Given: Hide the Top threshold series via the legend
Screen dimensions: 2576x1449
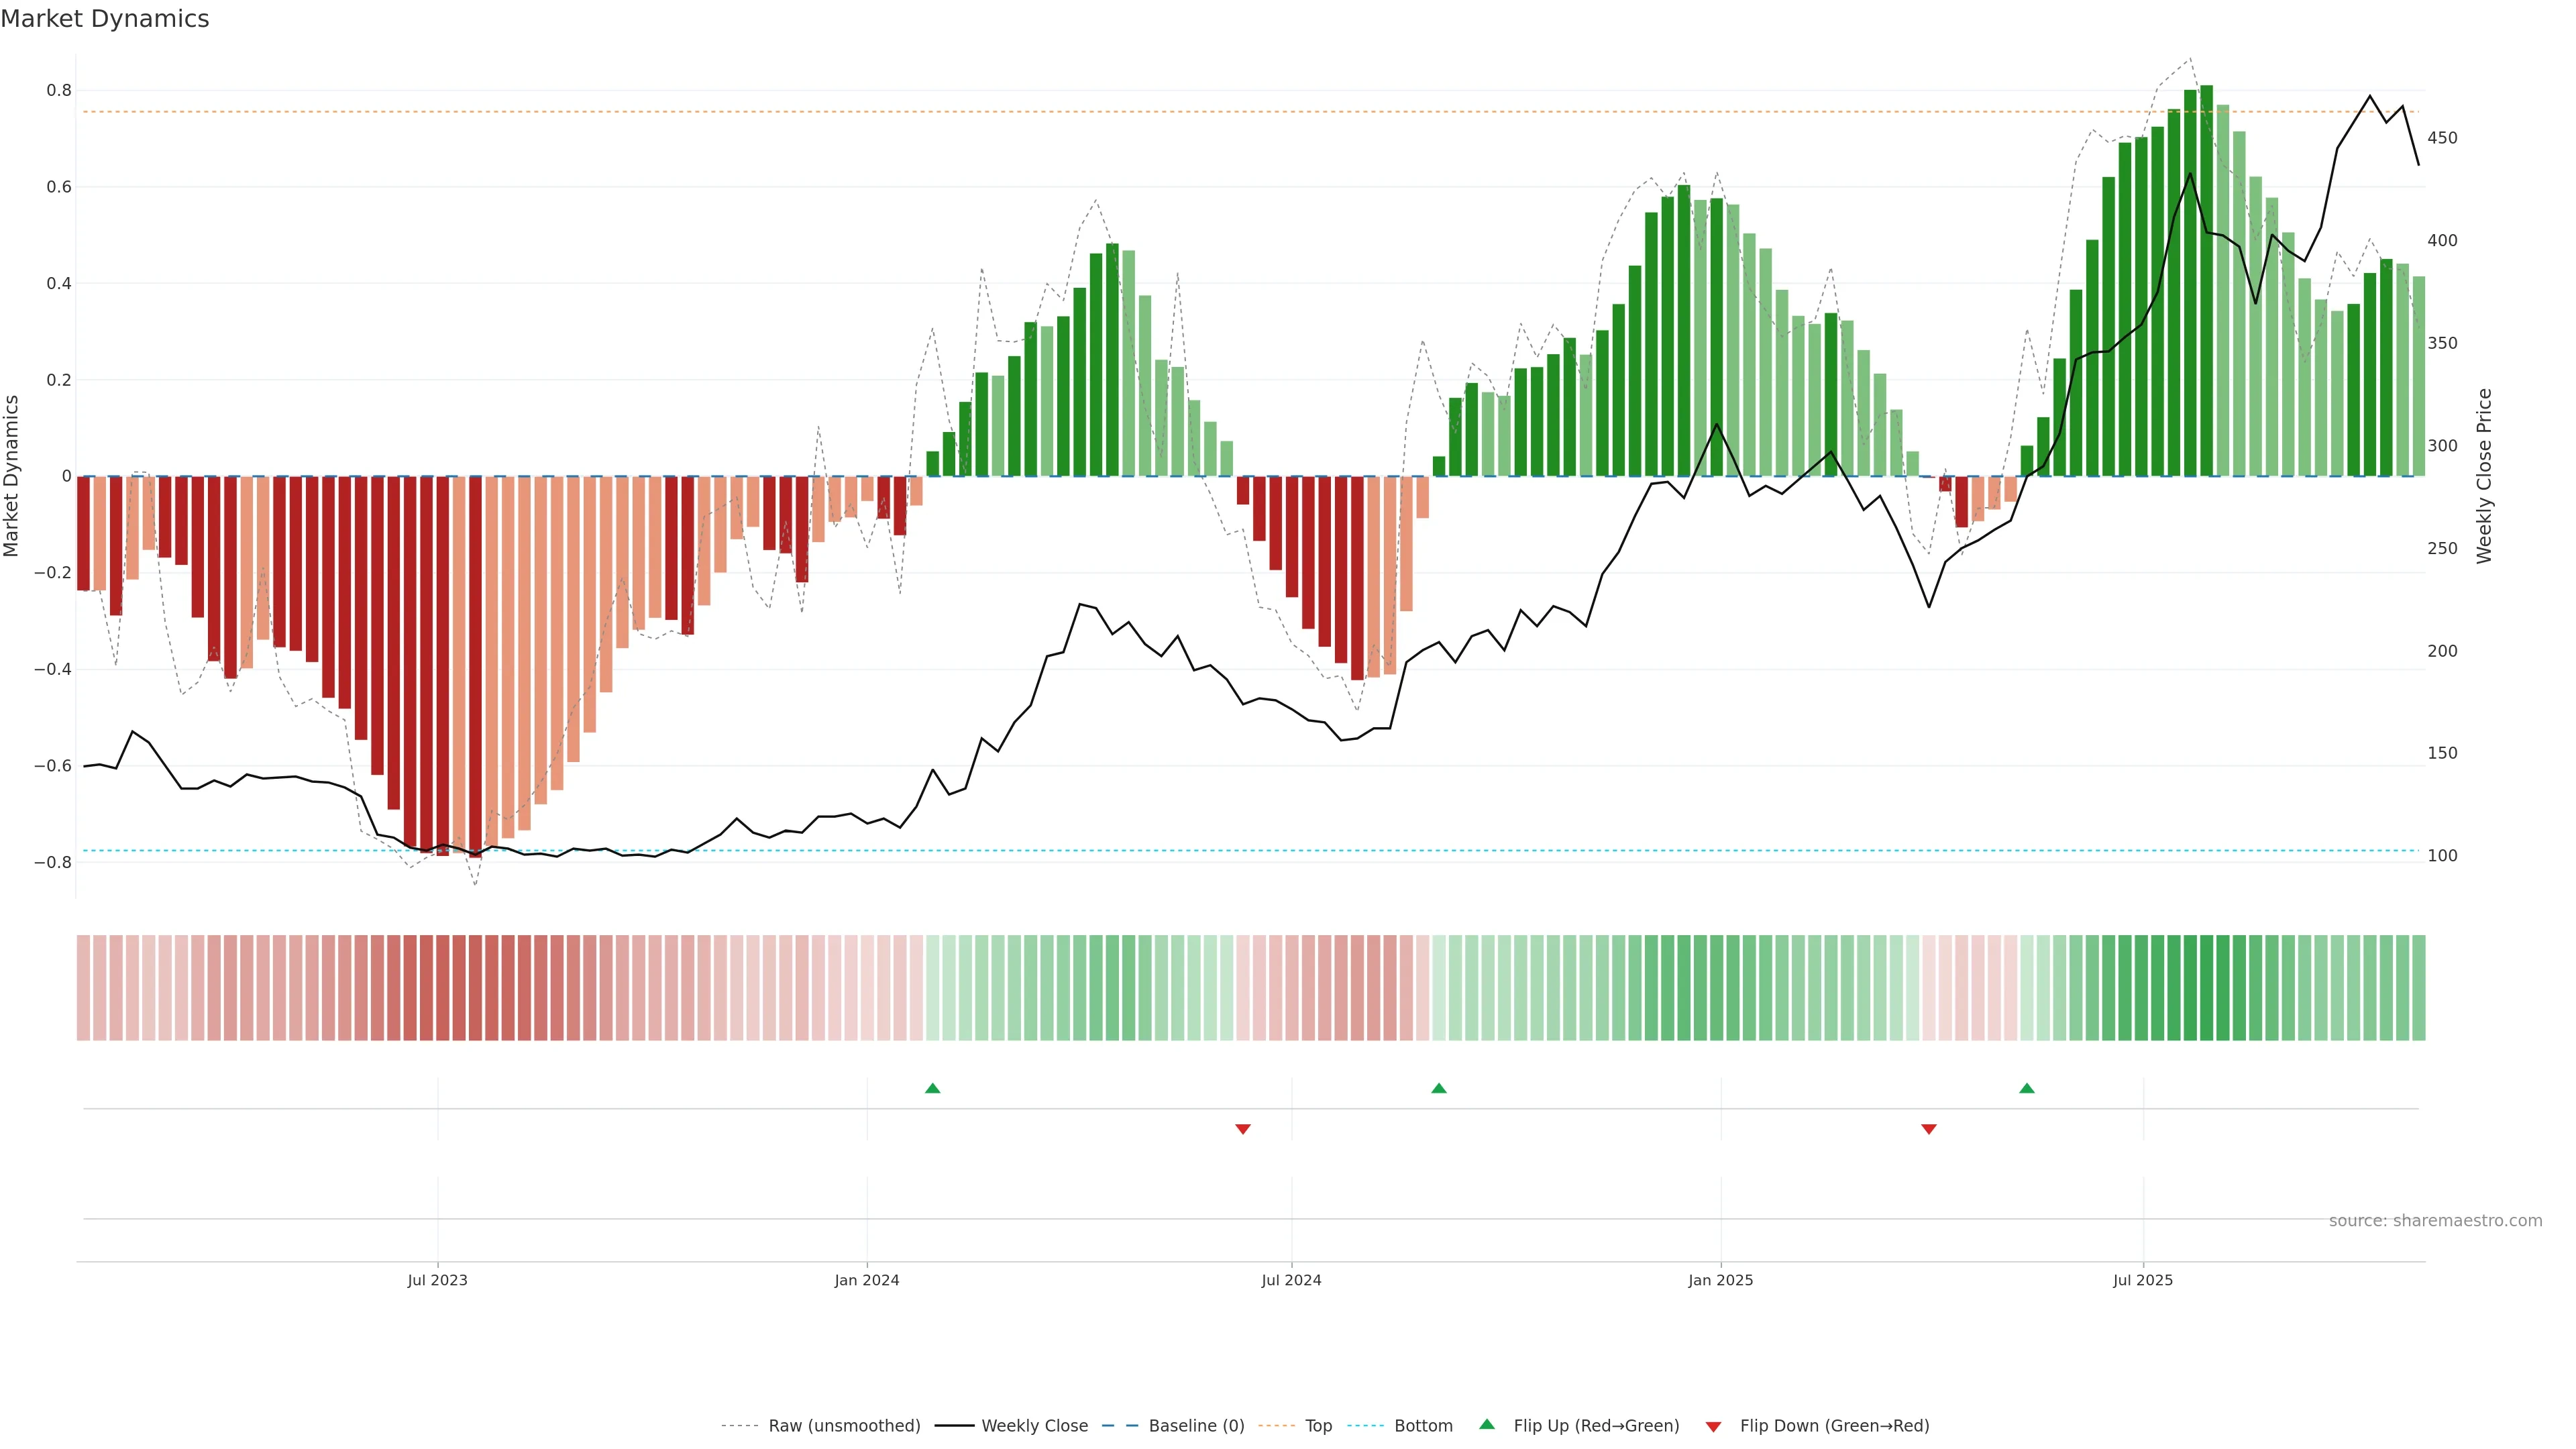Looking at the screenshot, I should [x=1317, y=1426].
